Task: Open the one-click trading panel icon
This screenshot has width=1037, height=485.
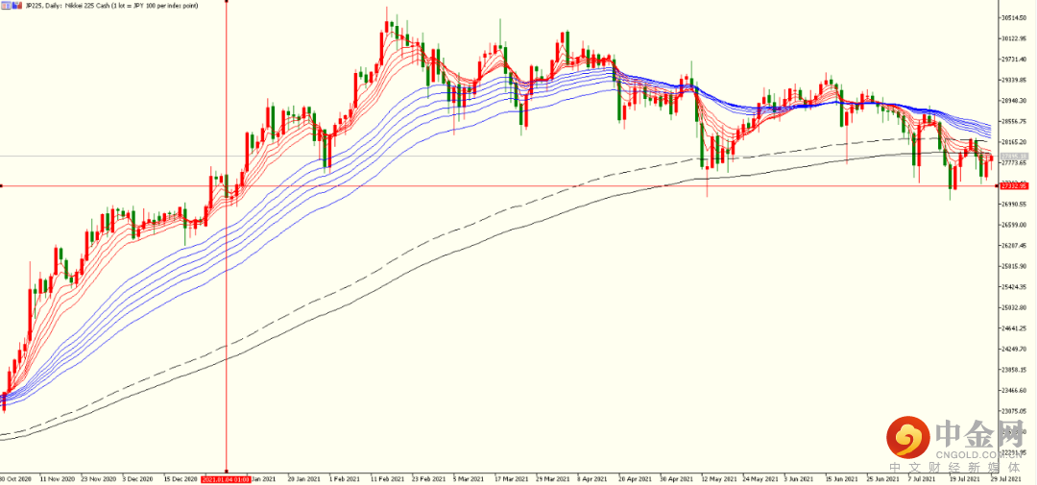Action: coord(6,6)
